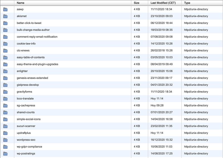Click date 26/02/2018 15:26
This screenshot has width=223, height=158.
click(162, 51)
